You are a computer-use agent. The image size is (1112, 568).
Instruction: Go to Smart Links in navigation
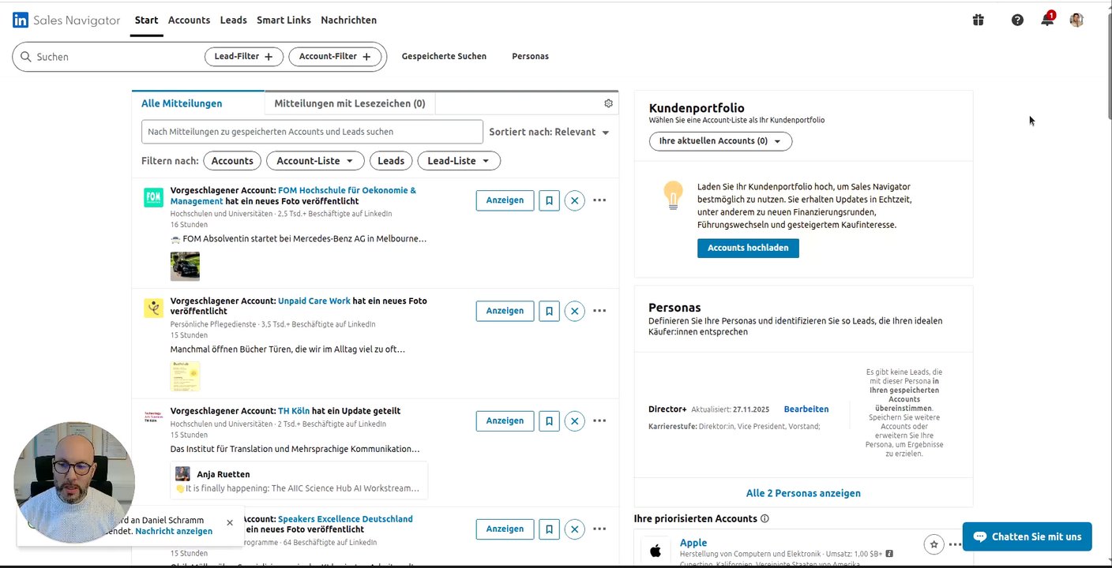point(284,20)
